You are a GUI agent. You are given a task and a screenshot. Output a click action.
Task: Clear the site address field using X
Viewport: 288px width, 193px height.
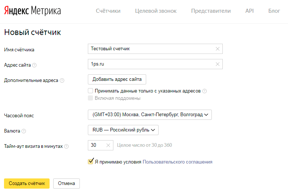click(x=218, y=64)
